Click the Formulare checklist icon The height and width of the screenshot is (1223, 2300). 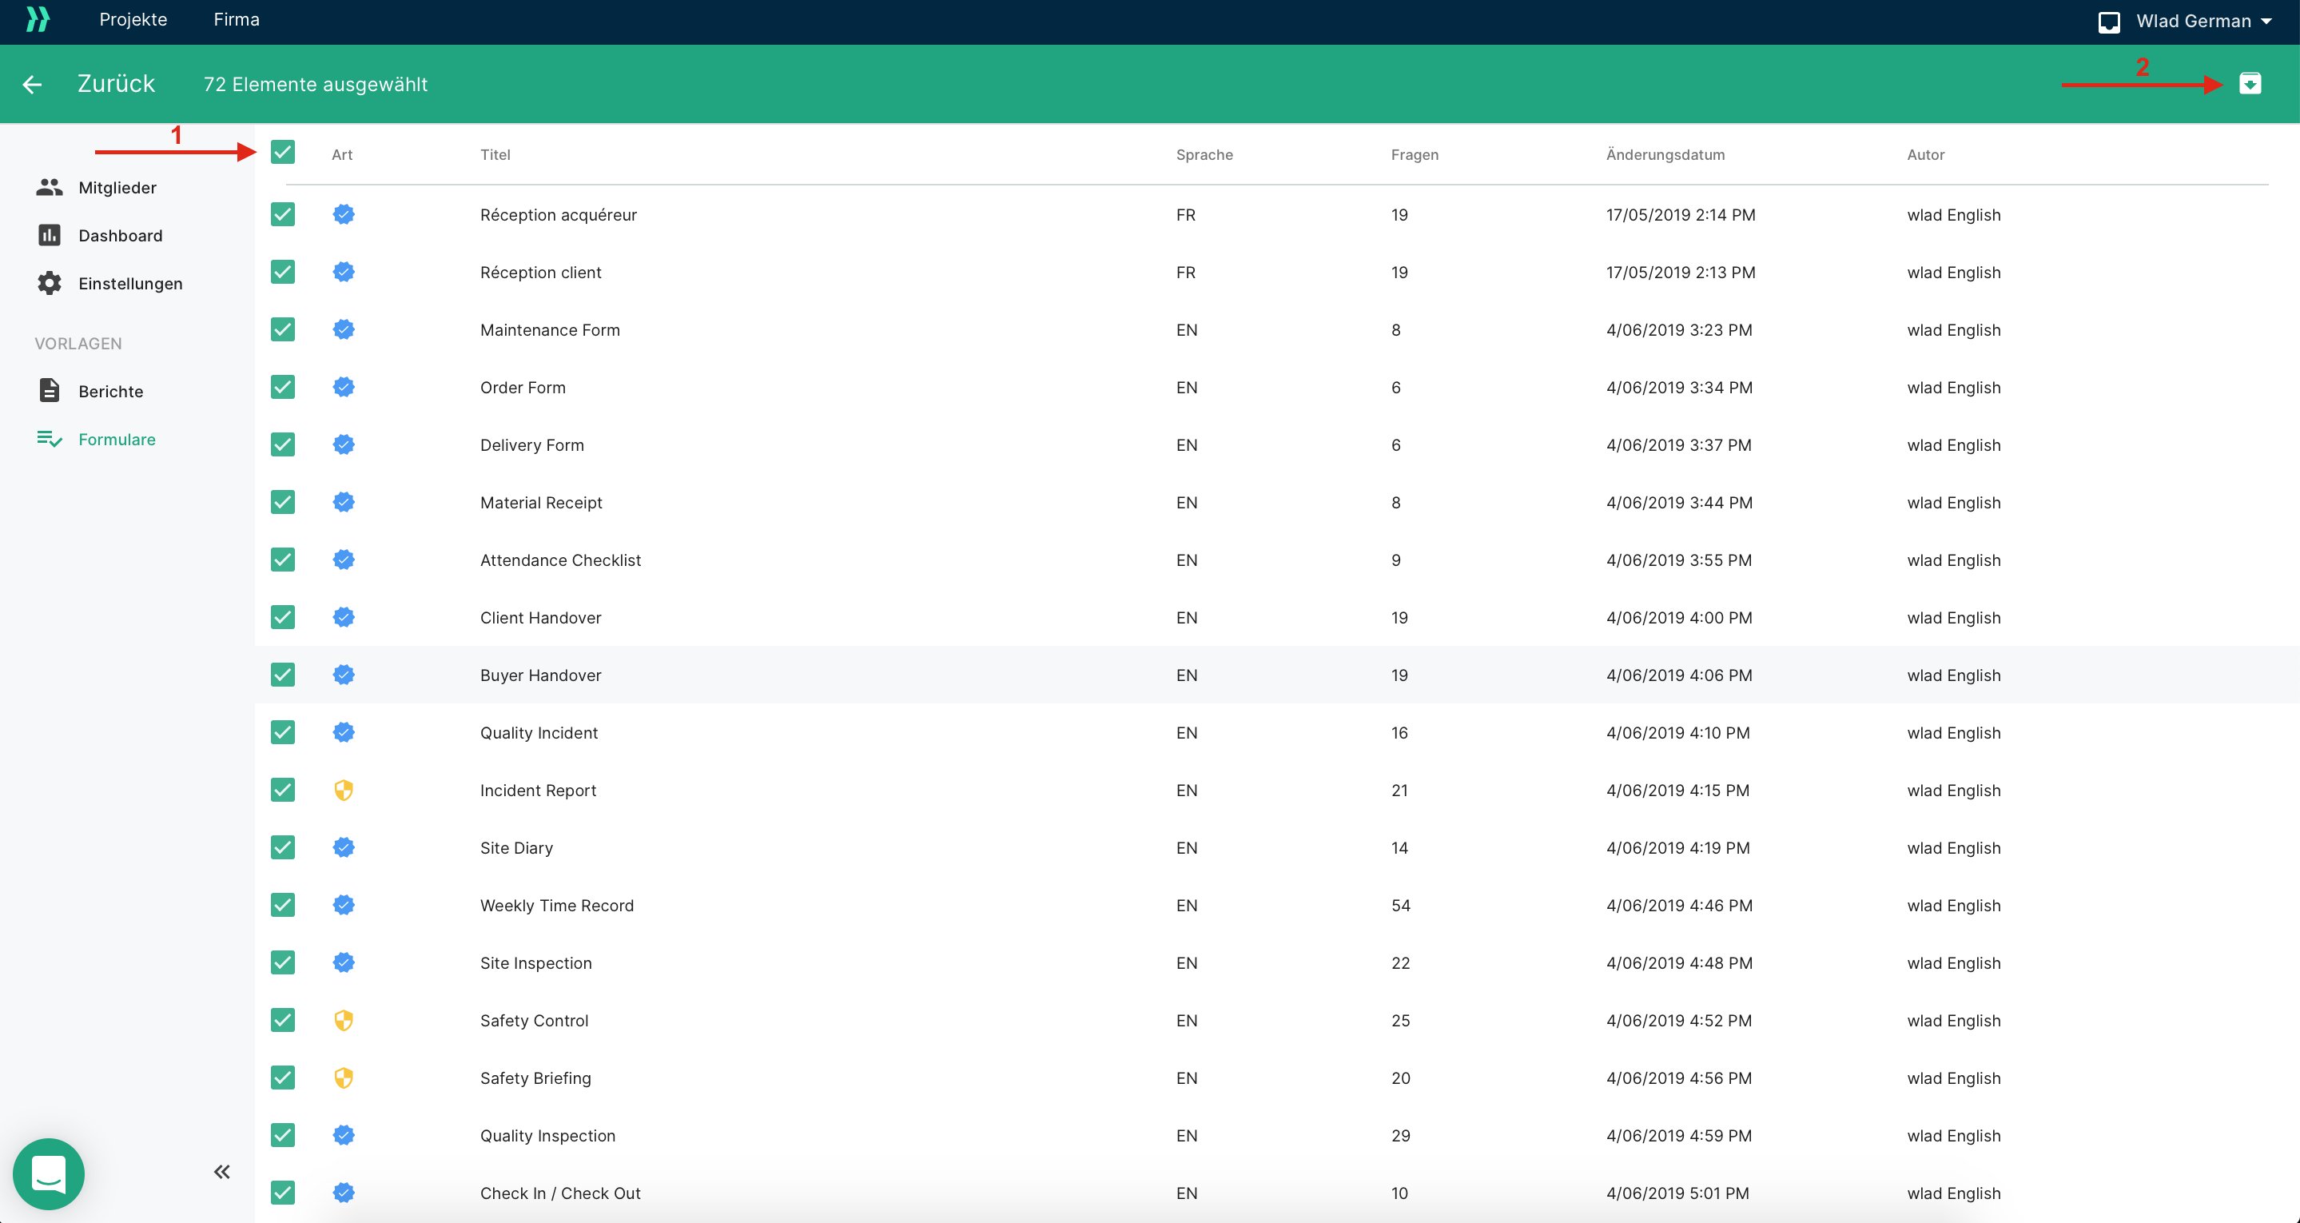click(x=49, y=439)
